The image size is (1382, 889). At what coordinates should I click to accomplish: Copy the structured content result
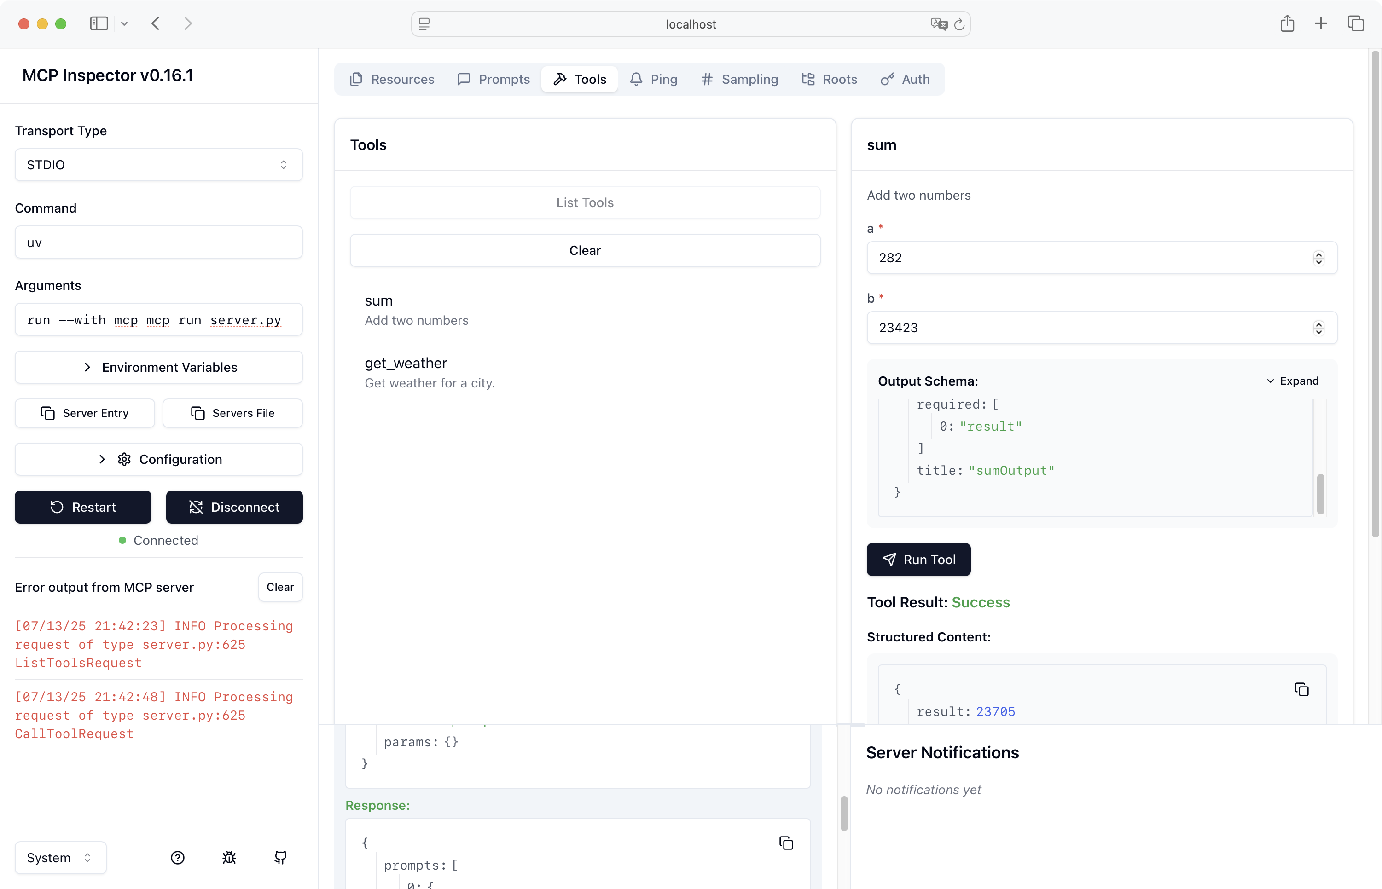click(x=1301, y=689)
